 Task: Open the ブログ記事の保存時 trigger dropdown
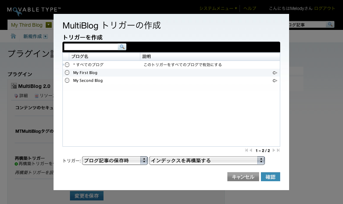click(115, 161)
